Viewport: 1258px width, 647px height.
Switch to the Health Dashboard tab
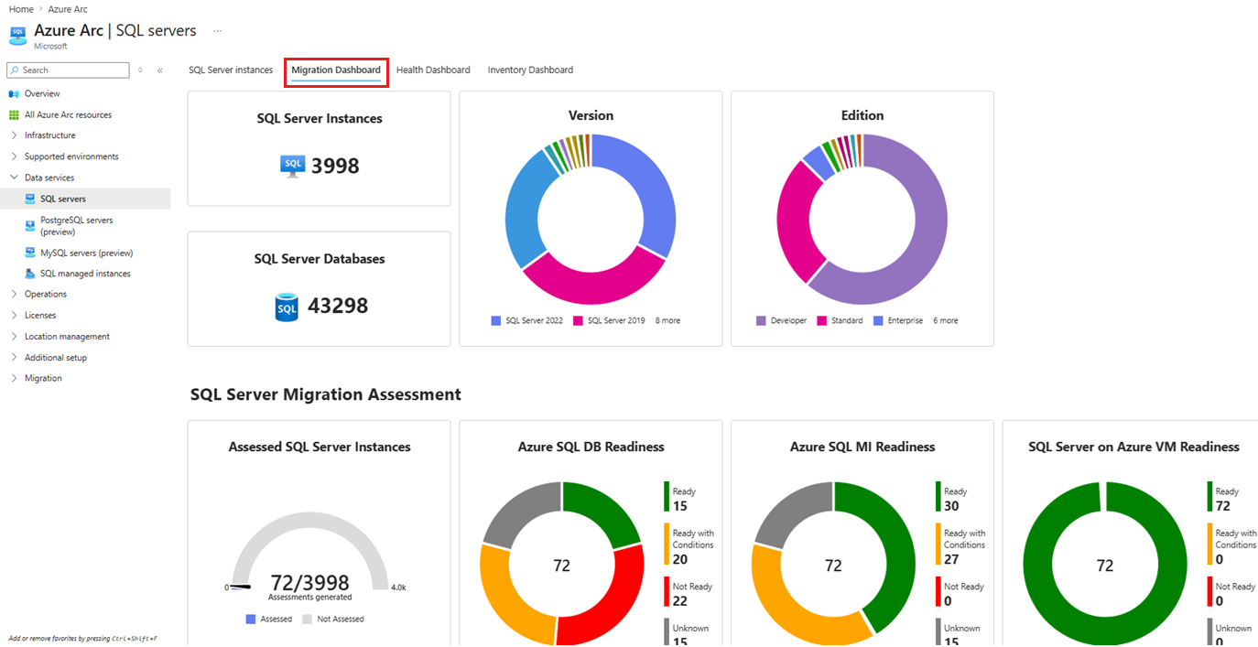(x=433, y=70)
